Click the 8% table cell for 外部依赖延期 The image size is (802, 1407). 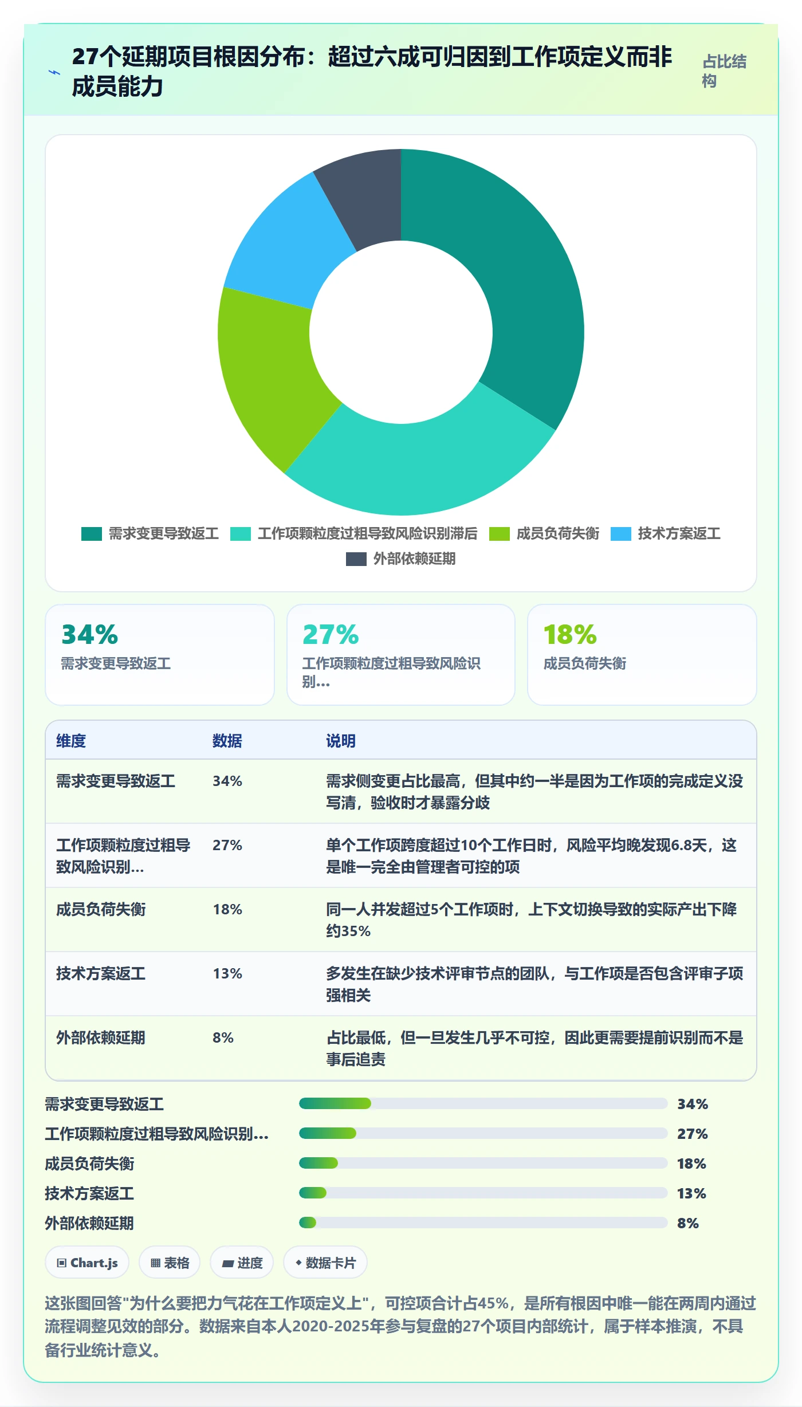[x=223, y=1037]
